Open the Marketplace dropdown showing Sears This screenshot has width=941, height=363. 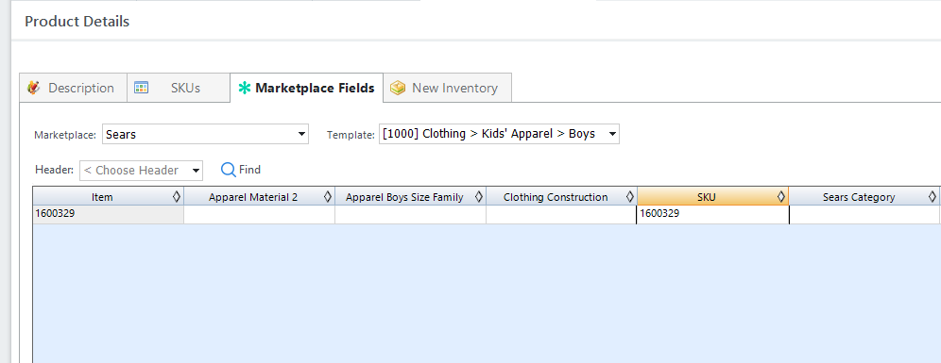tap(205, 134)
